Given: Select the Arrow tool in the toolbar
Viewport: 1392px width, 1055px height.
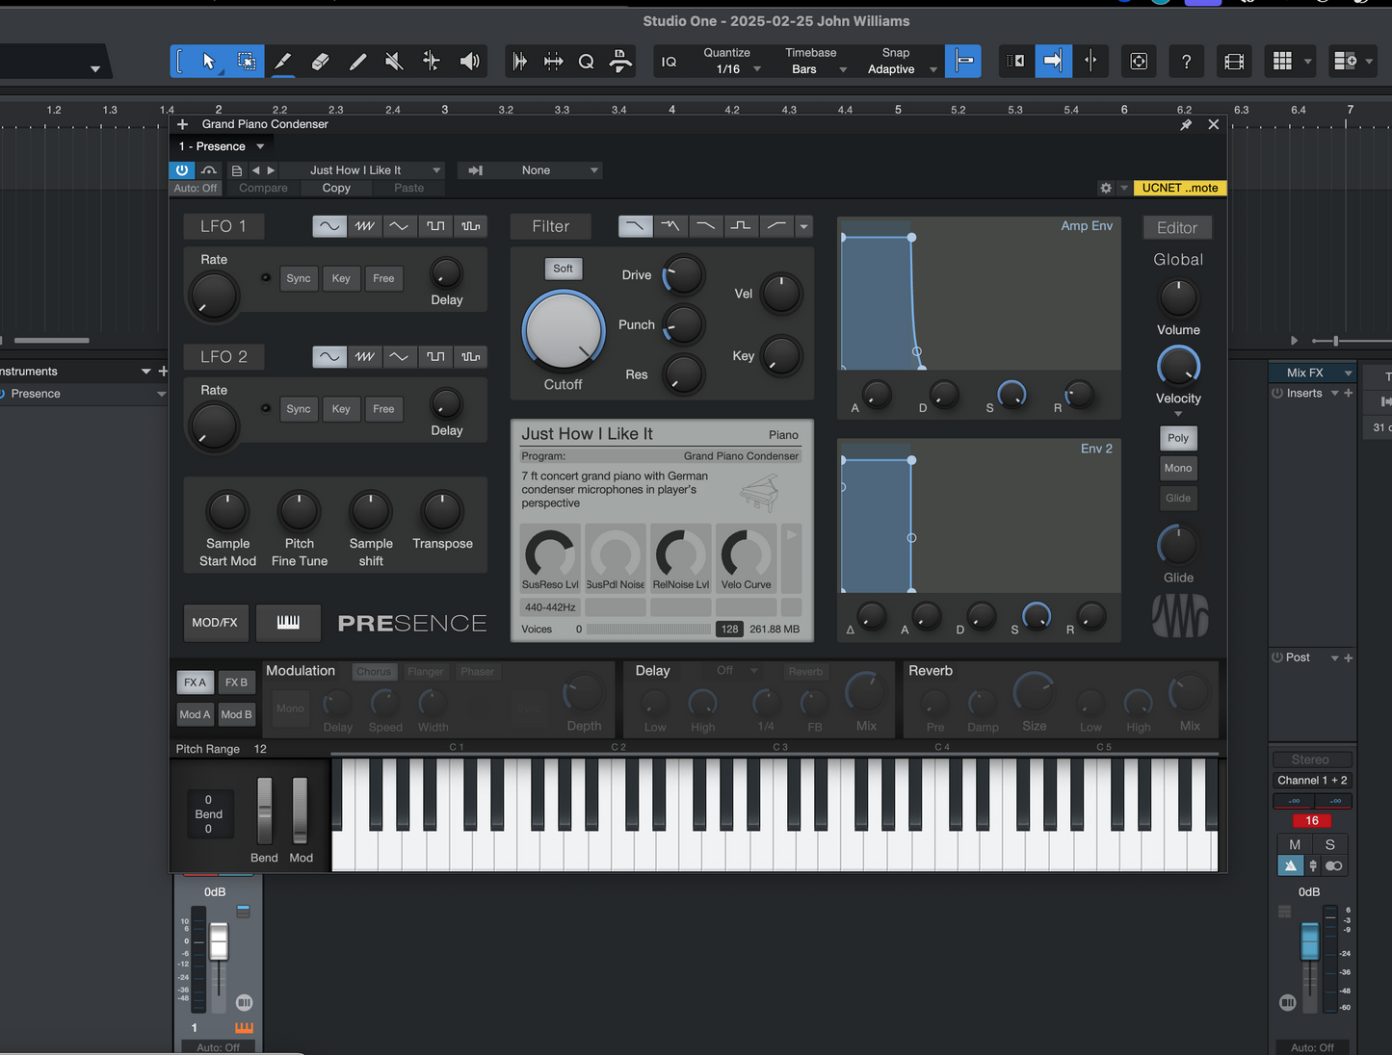Looking at the screenshot, I should point(208,61).
